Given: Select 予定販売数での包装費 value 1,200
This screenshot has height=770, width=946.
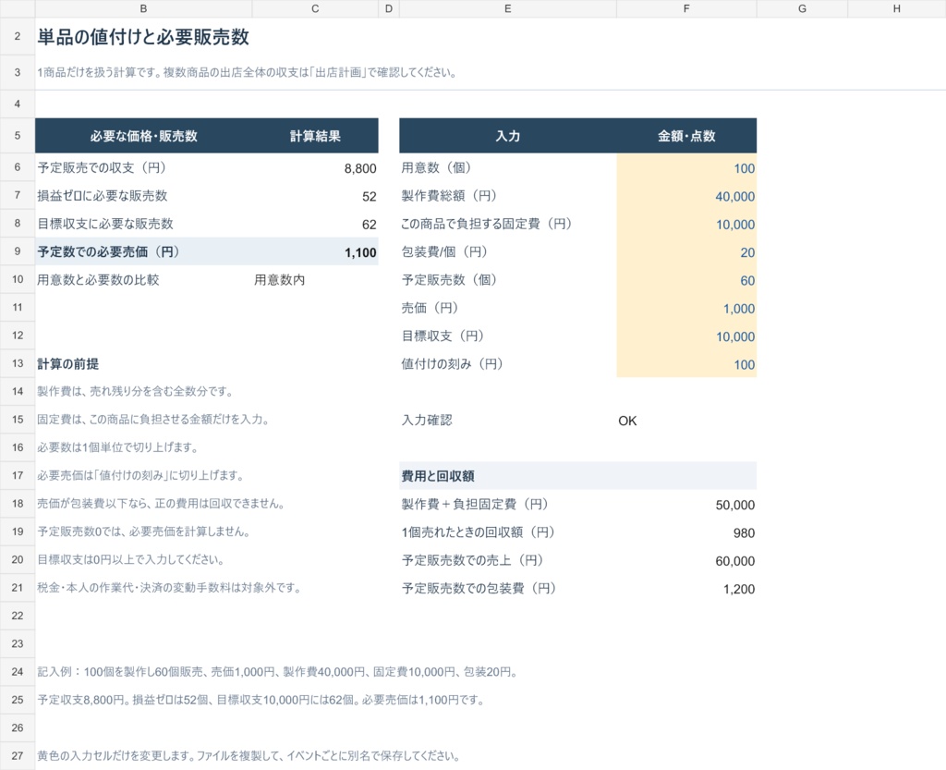Looking at the screenshot, I should point(686,589).
